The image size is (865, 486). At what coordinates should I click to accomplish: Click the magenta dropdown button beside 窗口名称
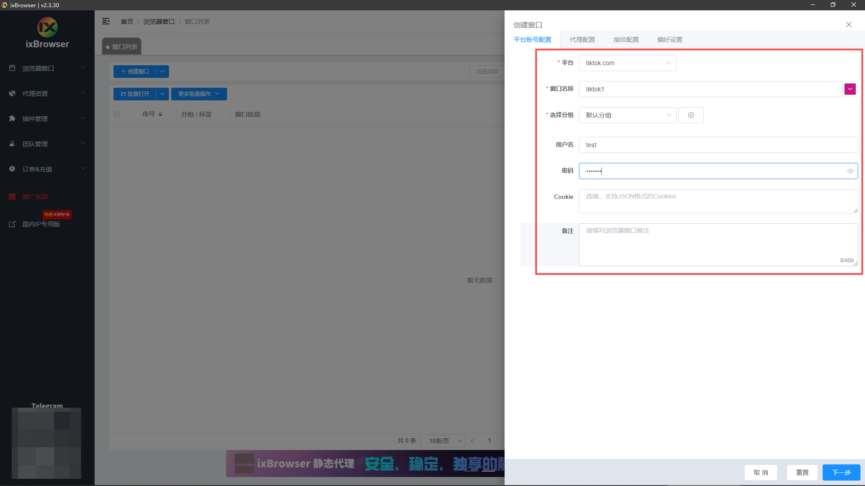coord(850,89)
